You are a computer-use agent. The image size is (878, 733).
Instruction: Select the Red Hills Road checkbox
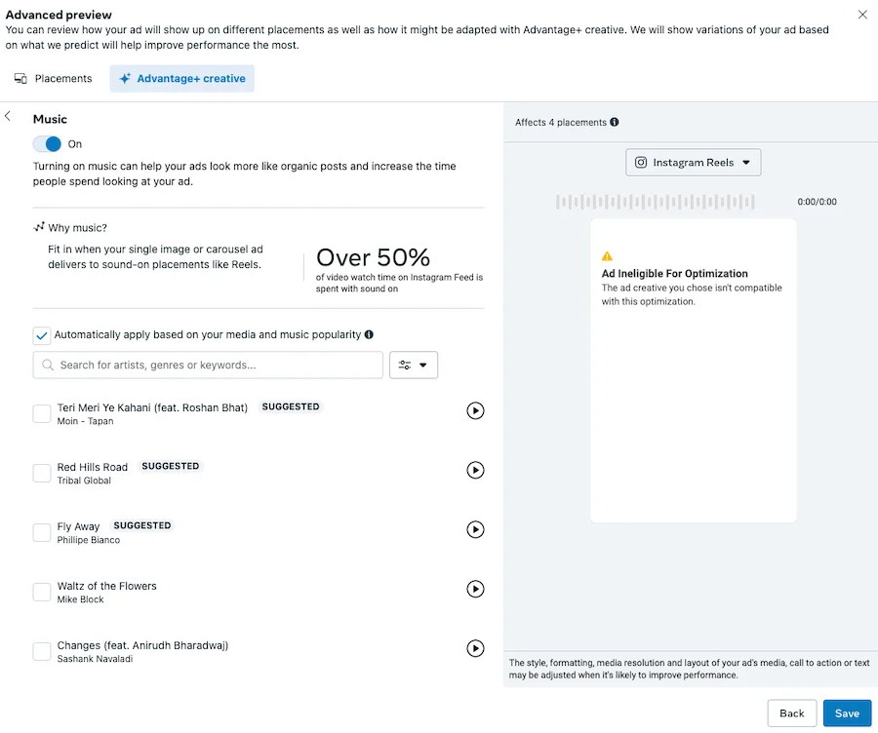(x=42, y=473)
